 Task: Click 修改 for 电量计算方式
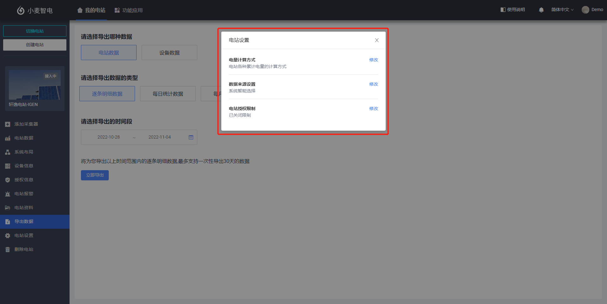click(373, 60)
